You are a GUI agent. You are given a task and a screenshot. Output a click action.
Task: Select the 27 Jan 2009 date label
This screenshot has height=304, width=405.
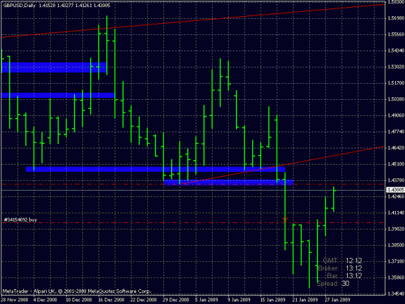click(x=338, y=300)
